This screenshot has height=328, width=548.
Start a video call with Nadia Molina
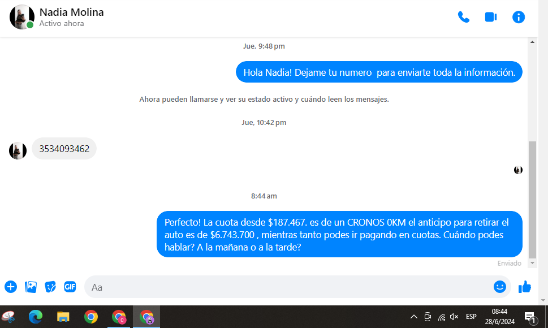[491, 17]
